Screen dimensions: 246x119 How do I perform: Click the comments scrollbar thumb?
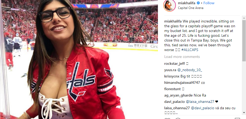click(x=244, y=40)
